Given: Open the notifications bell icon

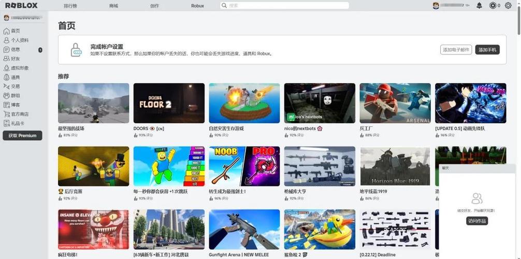Looking at the screenshot, I should click(479, 5).
